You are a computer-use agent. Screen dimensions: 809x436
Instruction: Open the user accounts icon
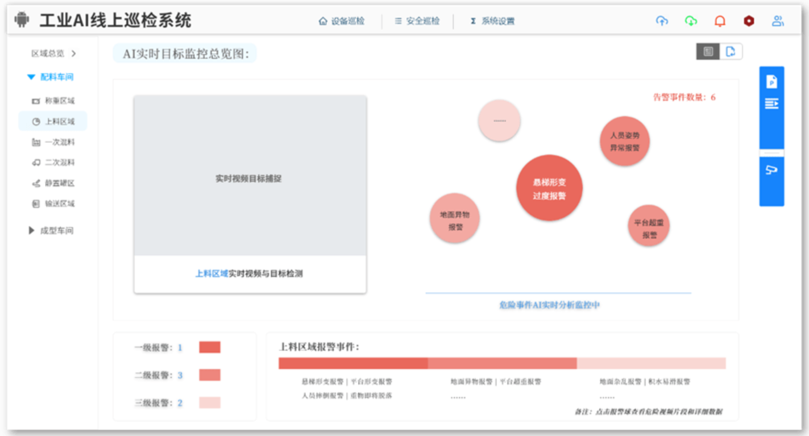pos(778,21)
